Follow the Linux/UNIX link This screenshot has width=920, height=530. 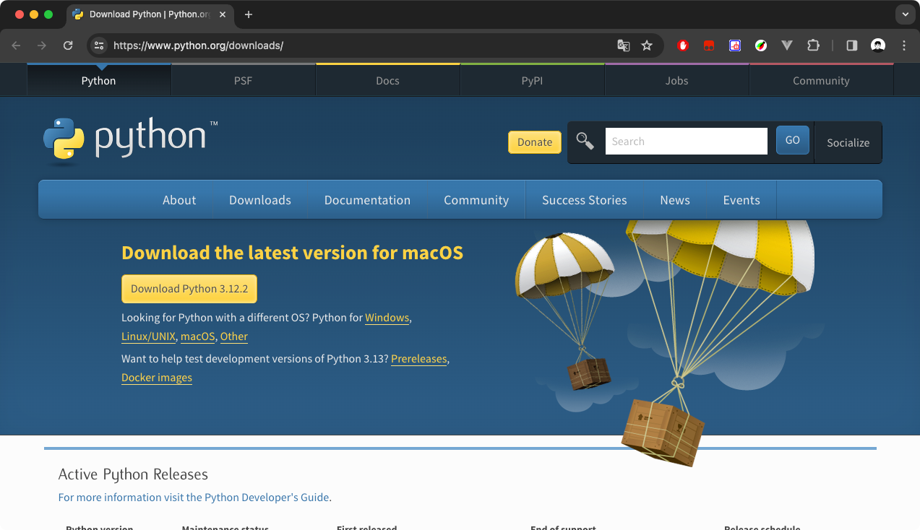click(148, 336)
